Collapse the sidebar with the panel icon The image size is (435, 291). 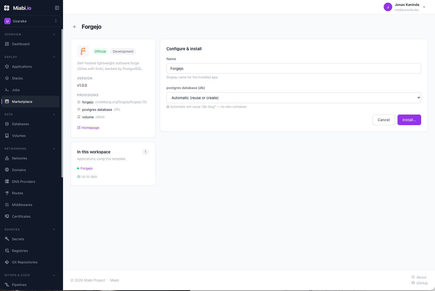coord(57,8)
